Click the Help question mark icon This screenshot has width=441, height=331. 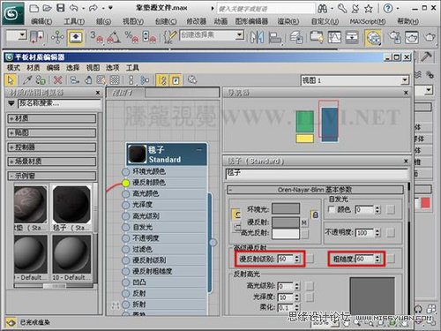[x=388, y=9]
